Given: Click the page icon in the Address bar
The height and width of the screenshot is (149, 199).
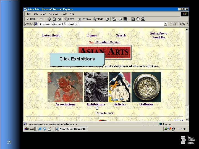Looking at the screenshot, I should [x=36, y=24].
